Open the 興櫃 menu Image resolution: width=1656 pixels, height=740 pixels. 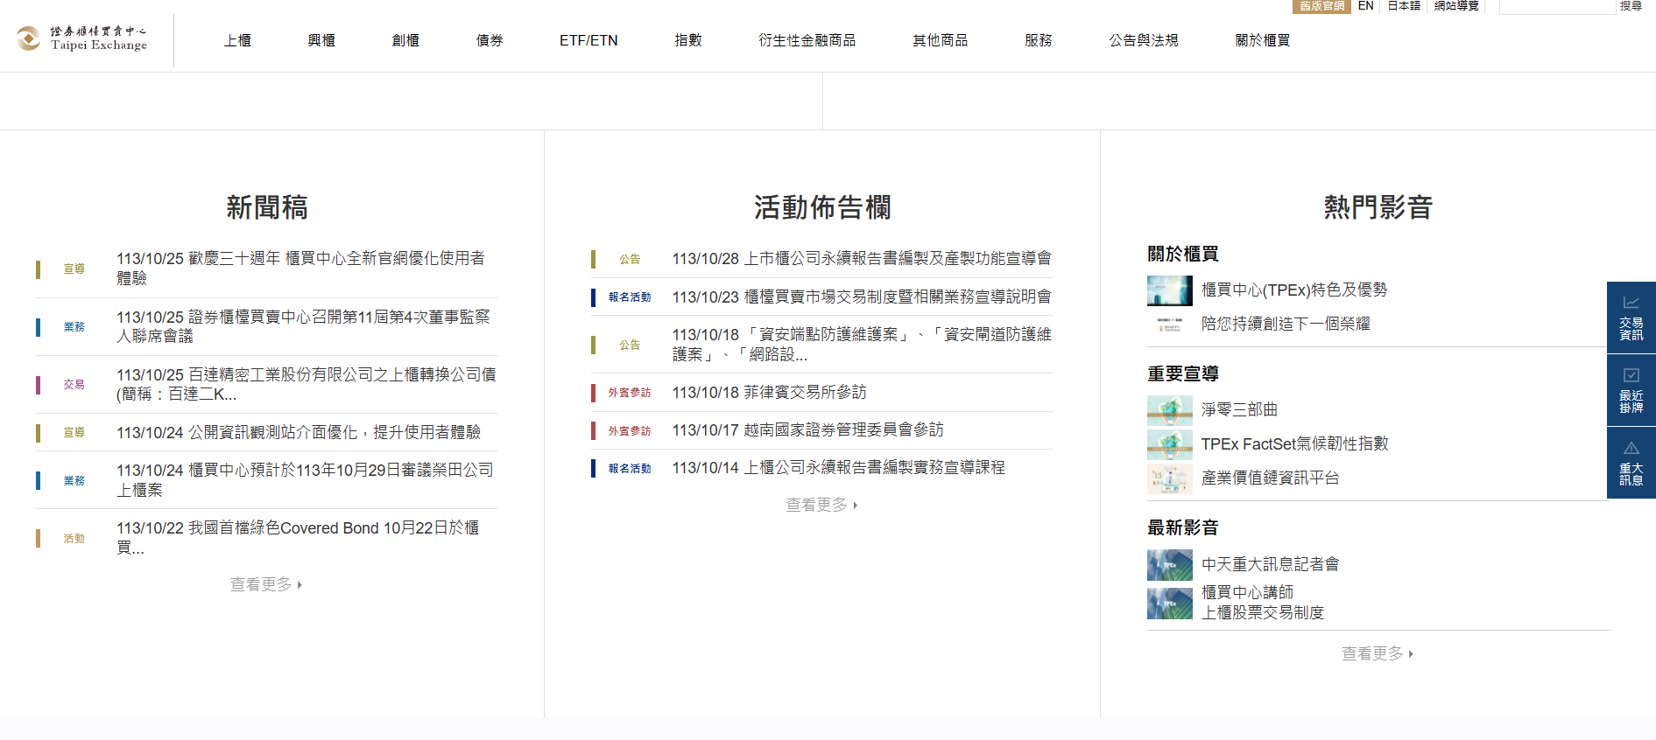[321, 40]
